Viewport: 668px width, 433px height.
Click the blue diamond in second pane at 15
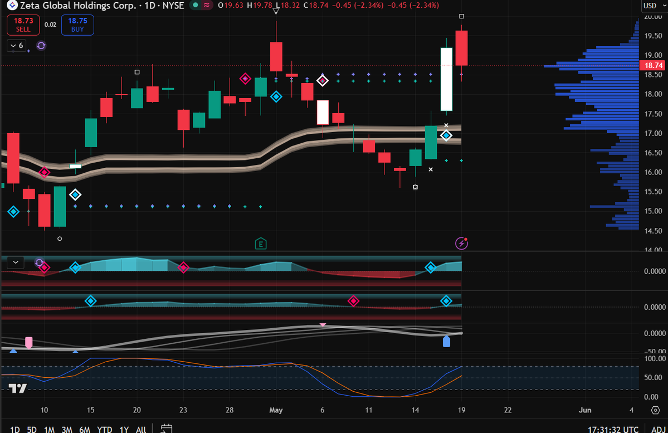pyautogui.click(x=90, y=301)
